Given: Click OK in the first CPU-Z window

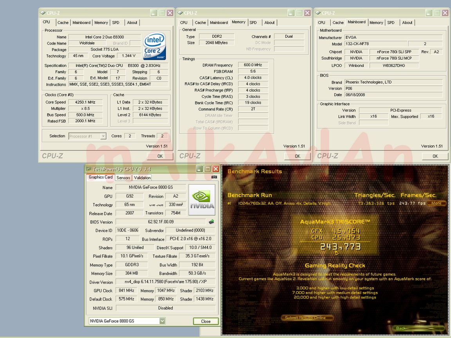Looking at the screenshot, I should point(160,156).
